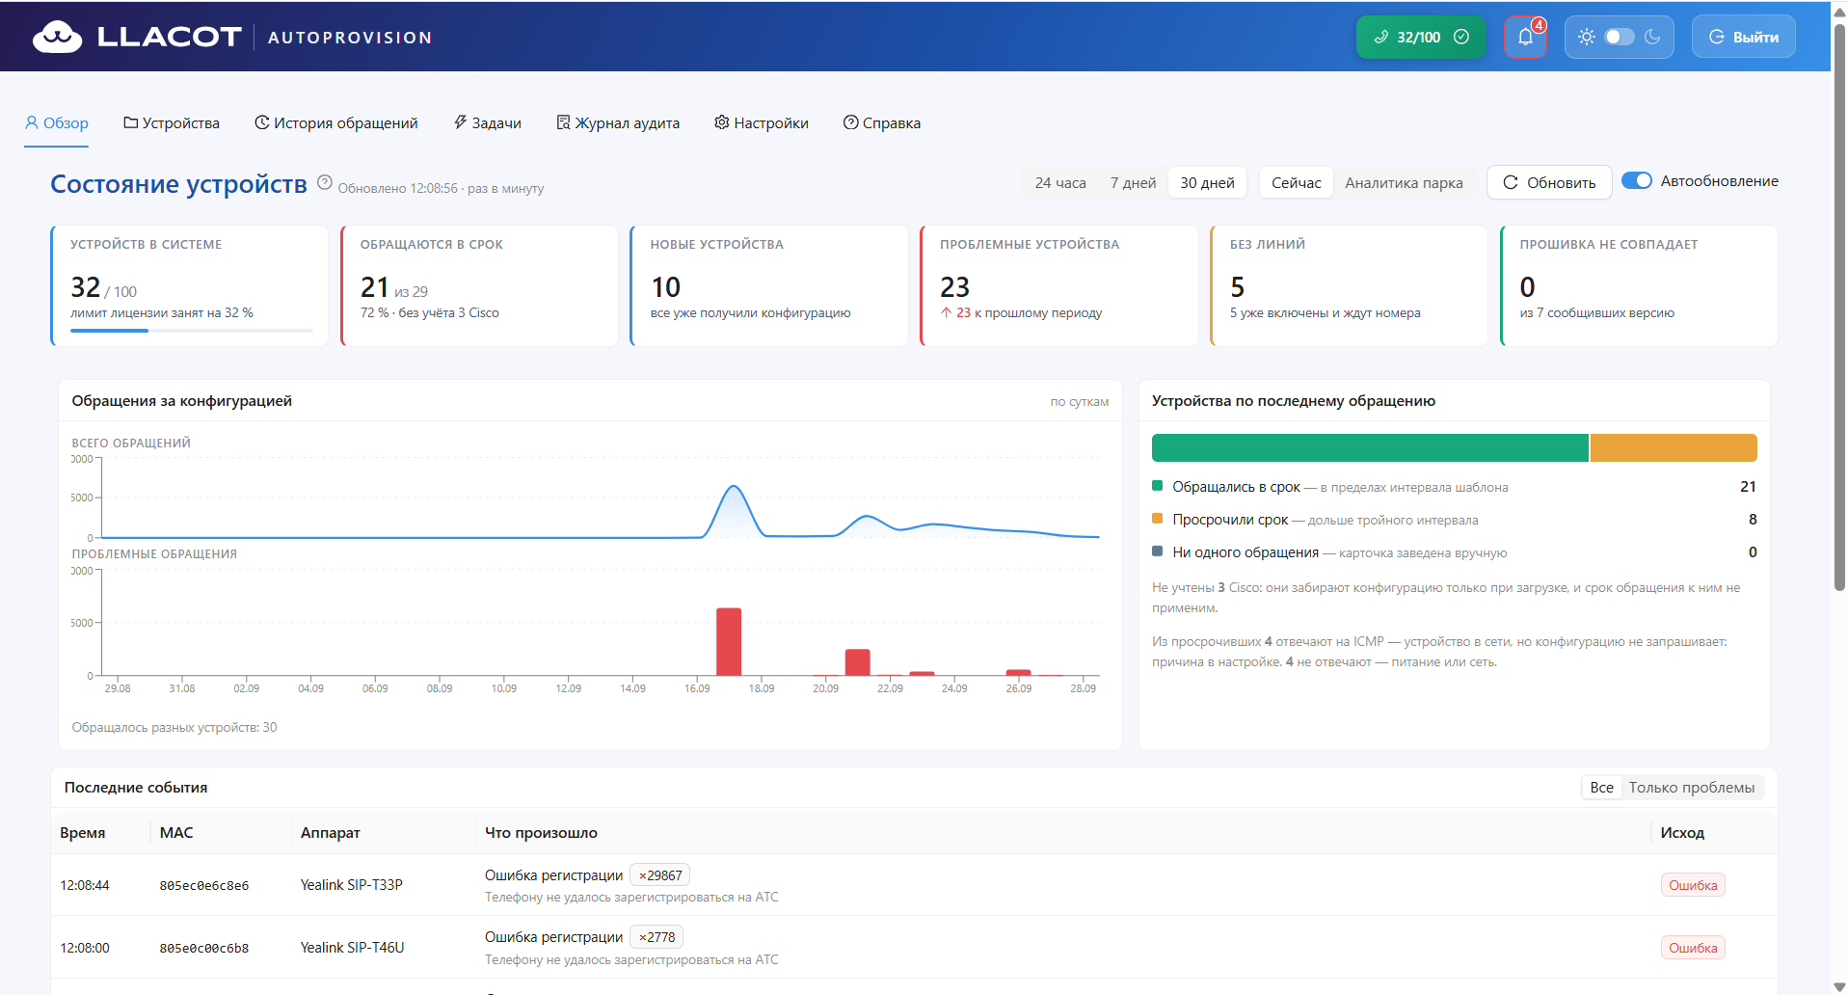Screen dimensions: 1848x995
Task: Select the Только проблемы filter
Action: 1692,788
